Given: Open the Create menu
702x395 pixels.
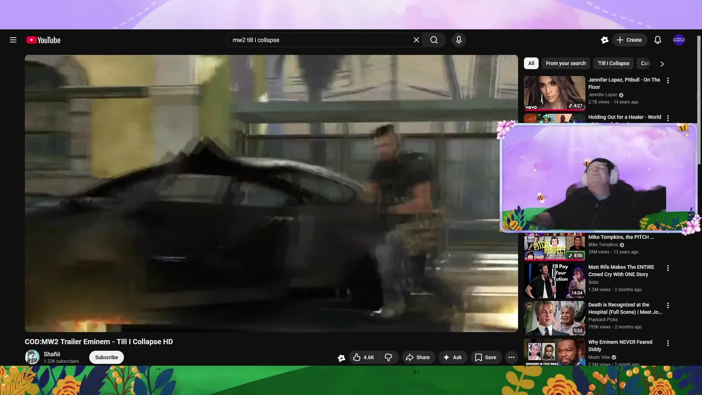Looking at the screenshot, I should click(629, 40).
